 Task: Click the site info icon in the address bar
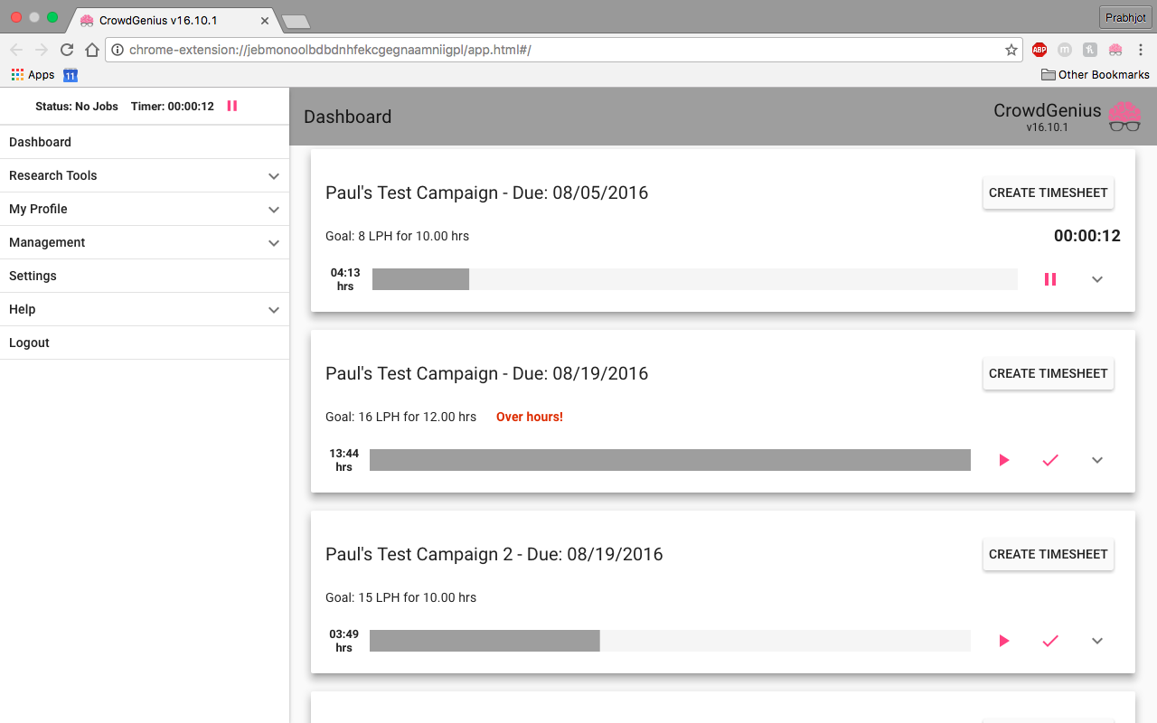click(x=117, y=50)
